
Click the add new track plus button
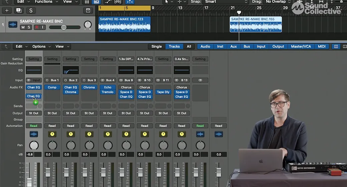coord(7,11)
